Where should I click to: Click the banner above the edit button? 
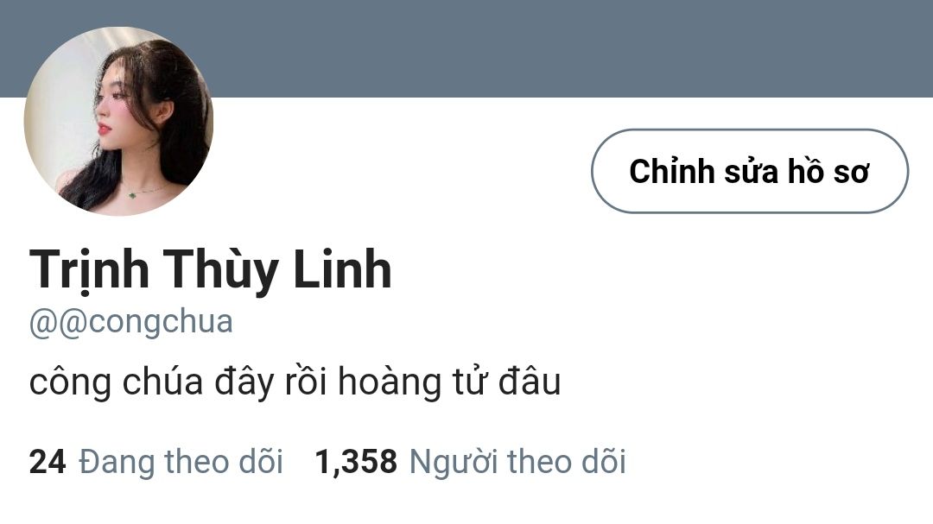point(750,48)
